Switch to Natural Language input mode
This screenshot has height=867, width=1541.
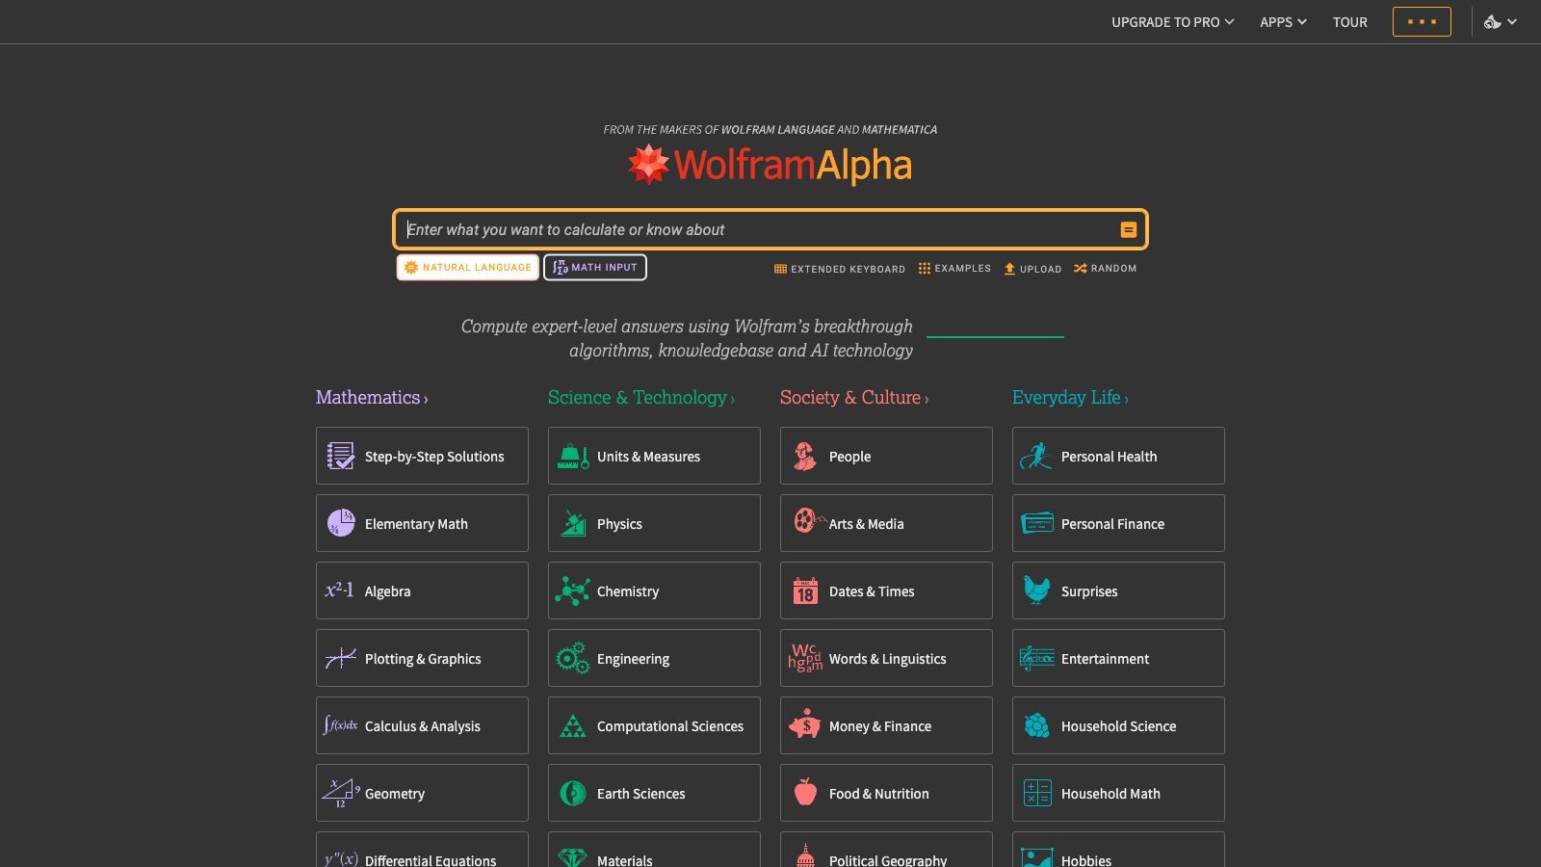[x=468, y=267]
